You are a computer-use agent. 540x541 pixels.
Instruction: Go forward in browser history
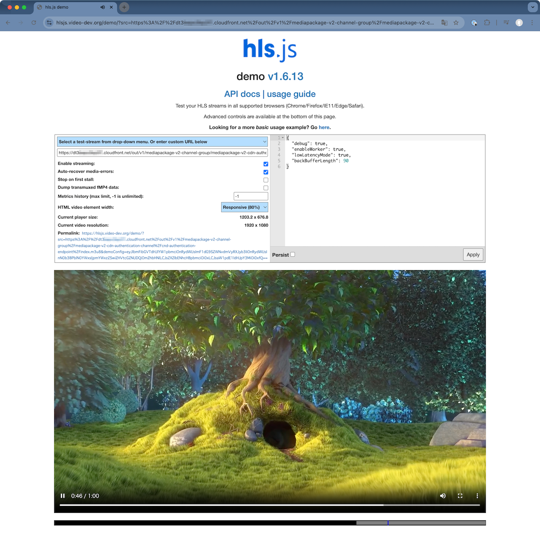click(x=21, y=22)
